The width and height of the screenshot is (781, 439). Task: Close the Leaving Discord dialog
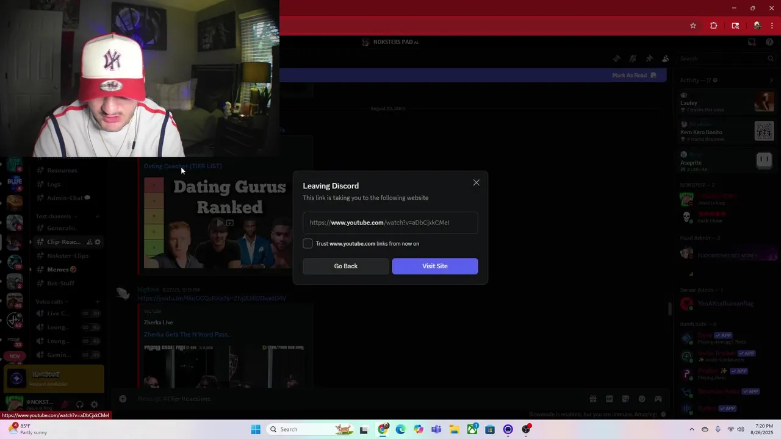(477, 182)
